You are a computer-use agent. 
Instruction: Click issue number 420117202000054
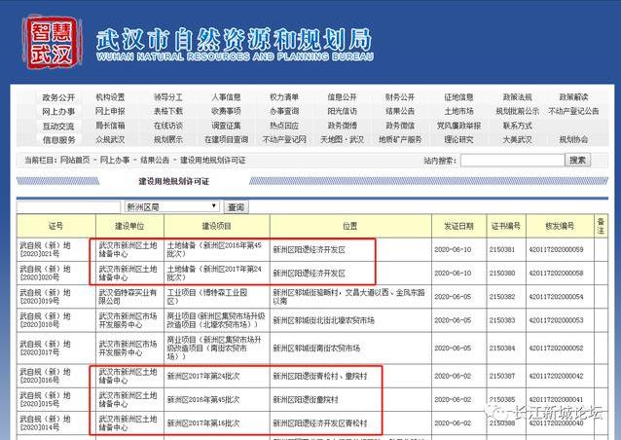coord(556,297)
